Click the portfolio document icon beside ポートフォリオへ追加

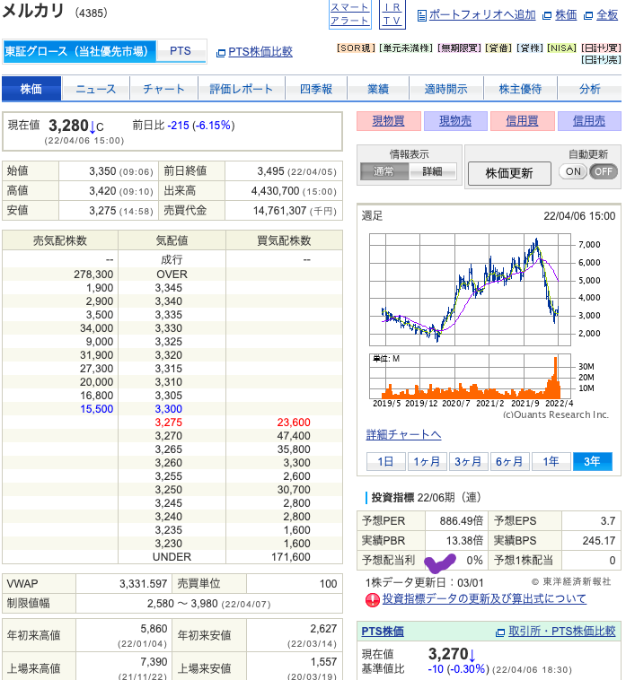[421, 16]
